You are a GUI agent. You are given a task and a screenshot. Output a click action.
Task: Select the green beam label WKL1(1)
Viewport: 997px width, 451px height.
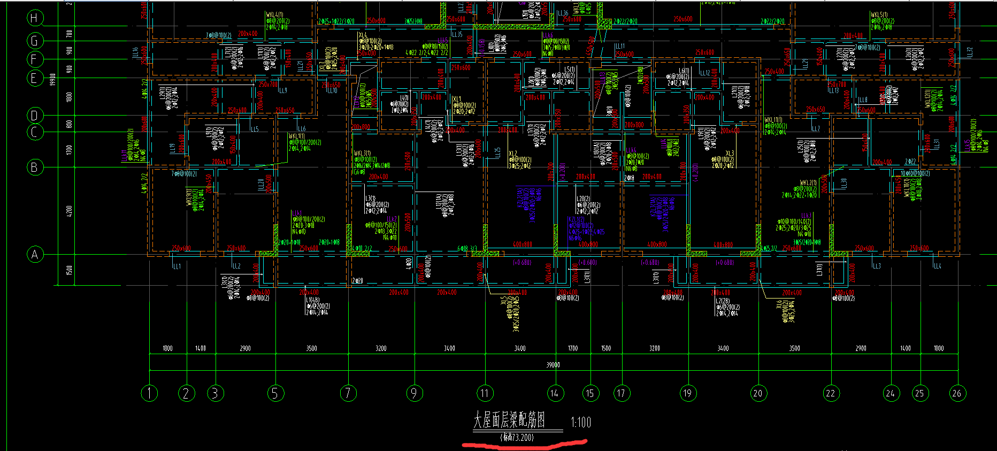[x=297, y=136]
